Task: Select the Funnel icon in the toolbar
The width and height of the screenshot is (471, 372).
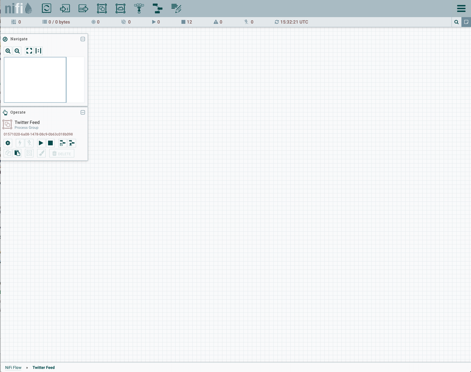Action: coord(139,8)
